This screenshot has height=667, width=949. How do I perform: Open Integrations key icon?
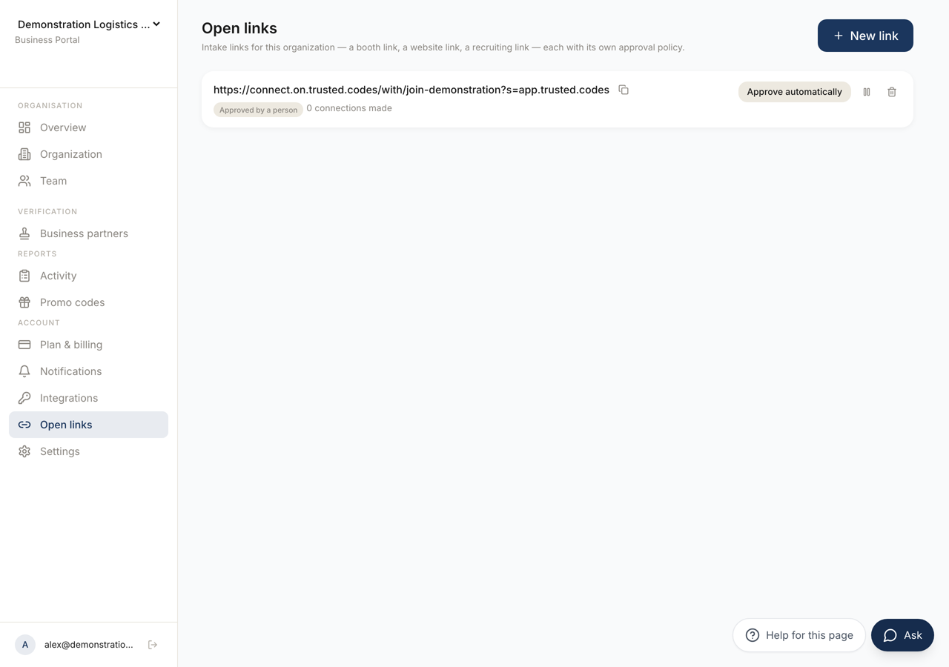(24, 398)
